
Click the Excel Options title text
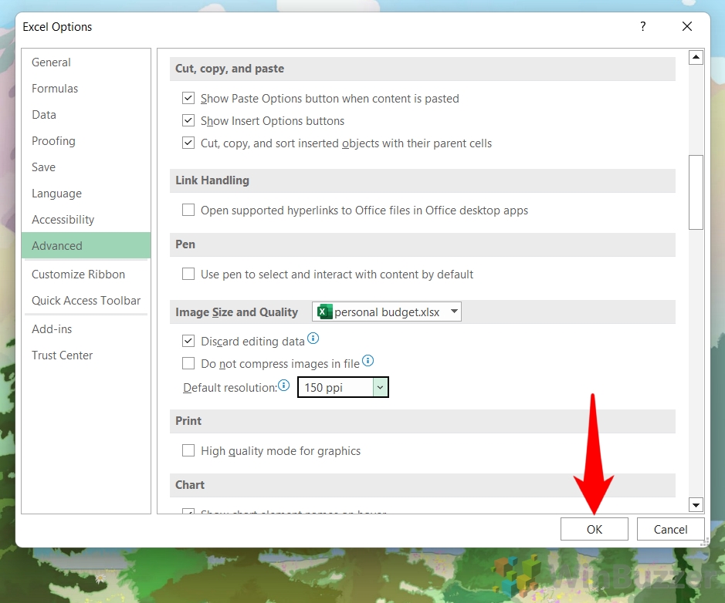(x=57, y=27)
